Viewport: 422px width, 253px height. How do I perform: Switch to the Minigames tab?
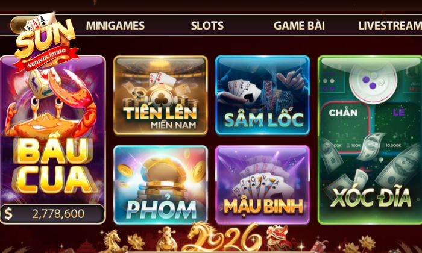[115, 25]
